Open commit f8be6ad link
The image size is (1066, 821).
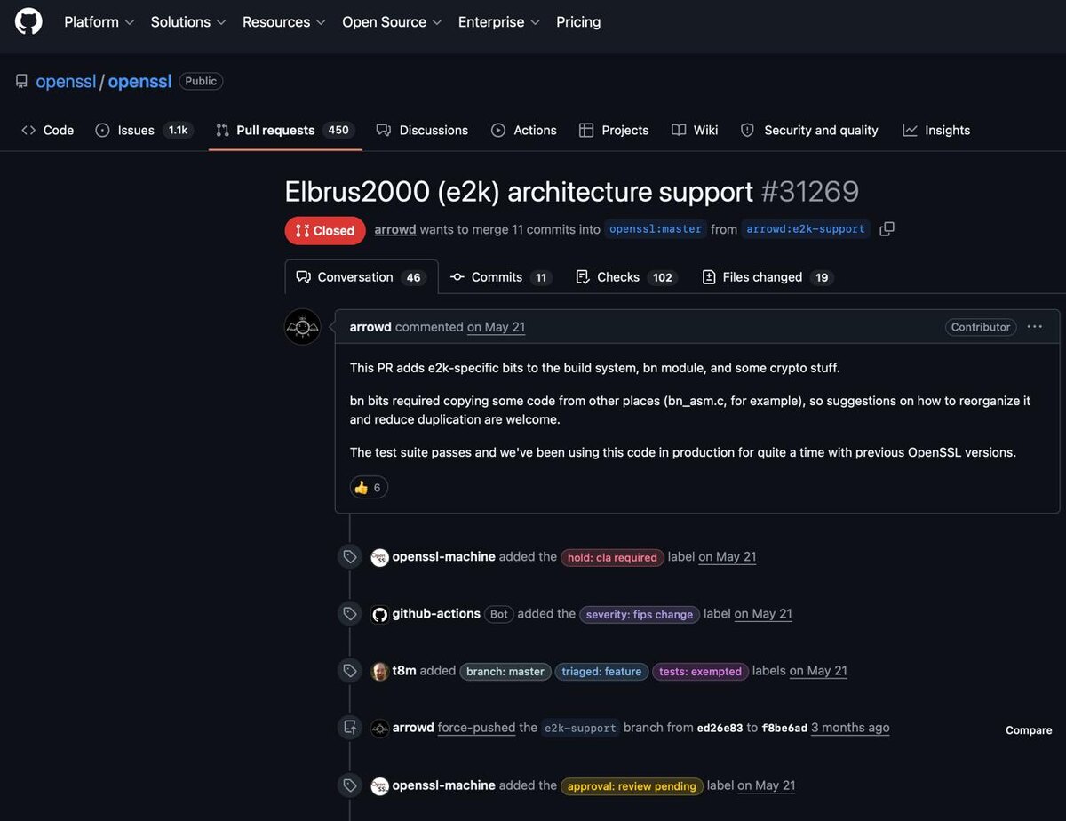(784, 728)
